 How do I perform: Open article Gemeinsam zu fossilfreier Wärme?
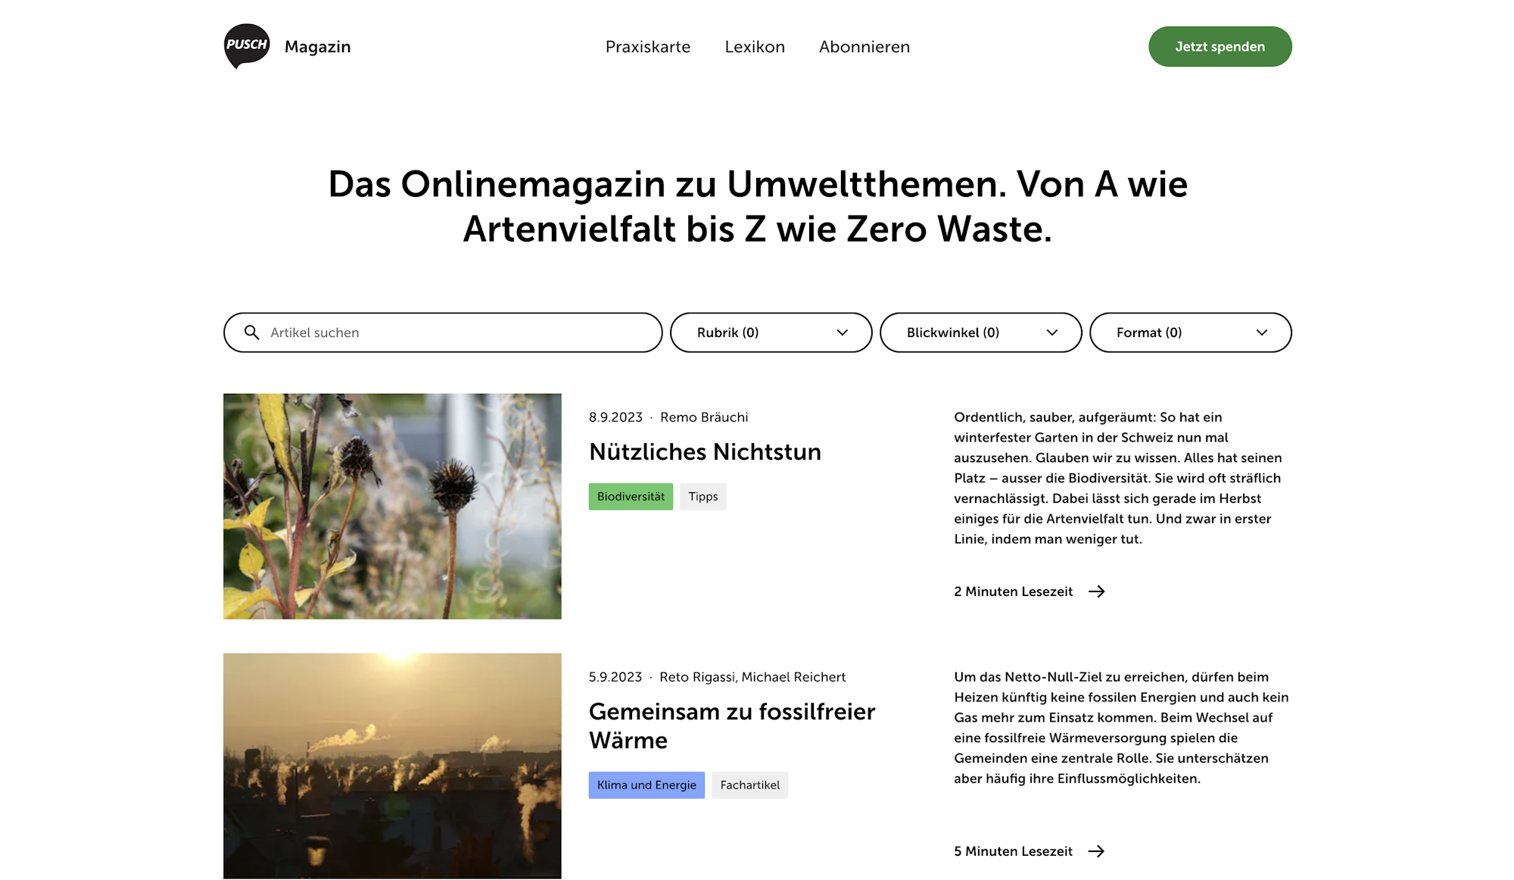tap(732, 726)
